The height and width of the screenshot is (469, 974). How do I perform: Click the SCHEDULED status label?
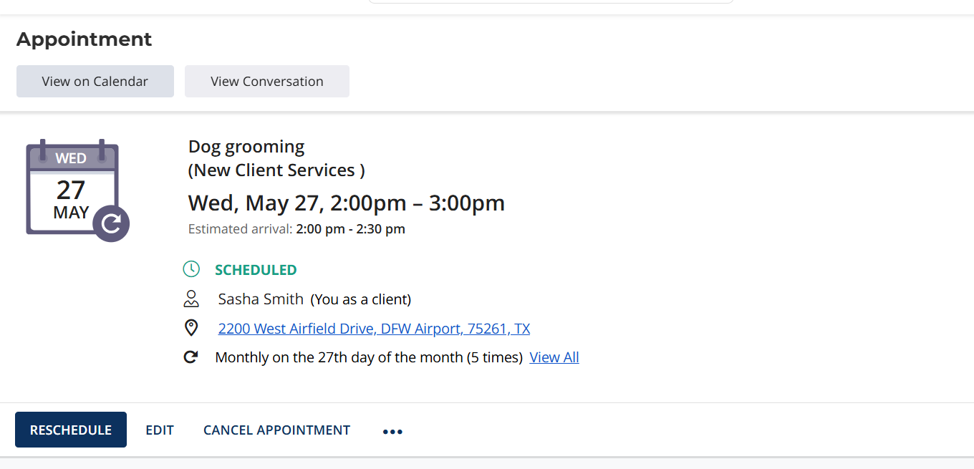(x=256, y=270)
